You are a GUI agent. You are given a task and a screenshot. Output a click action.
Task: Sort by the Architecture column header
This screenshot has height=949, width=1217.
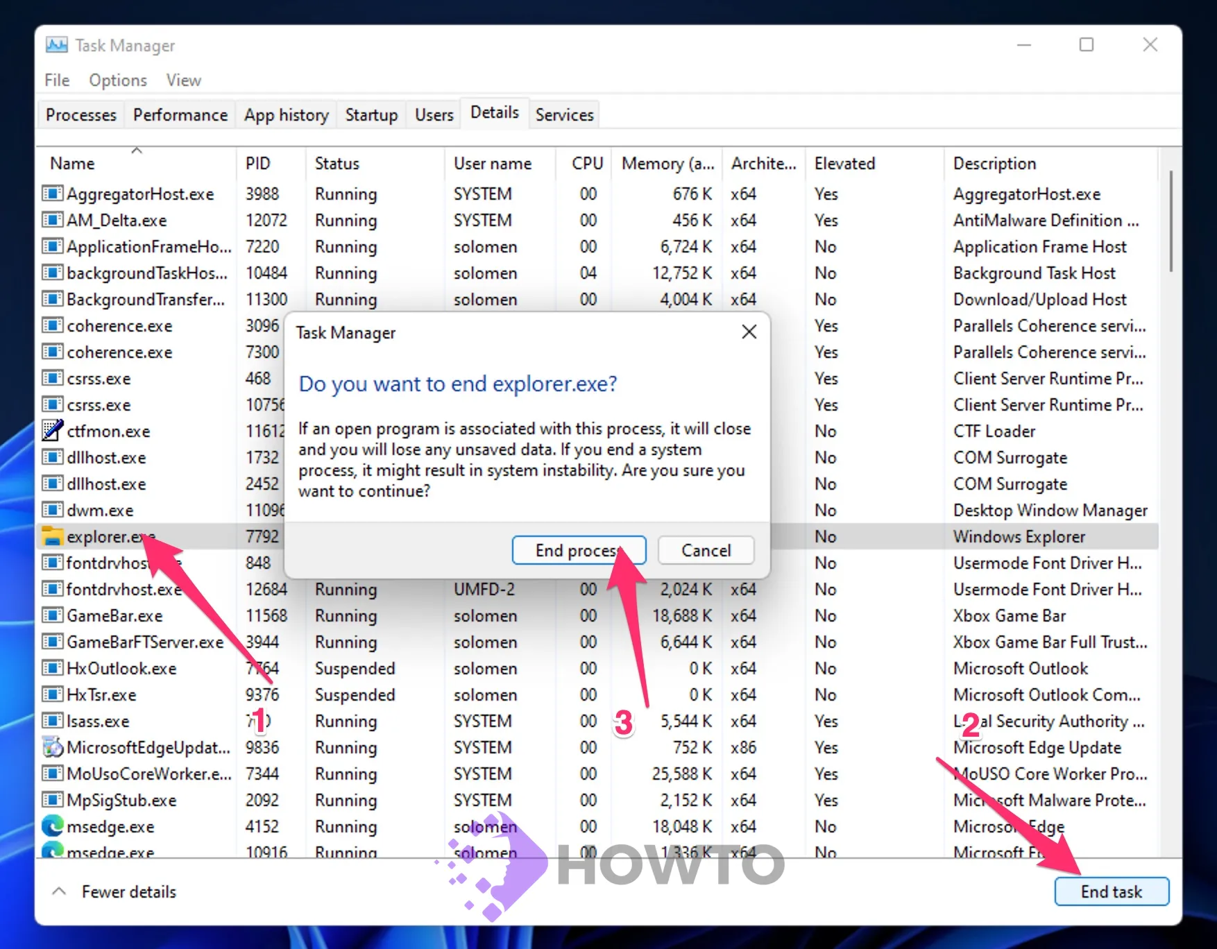click(764, 163)
